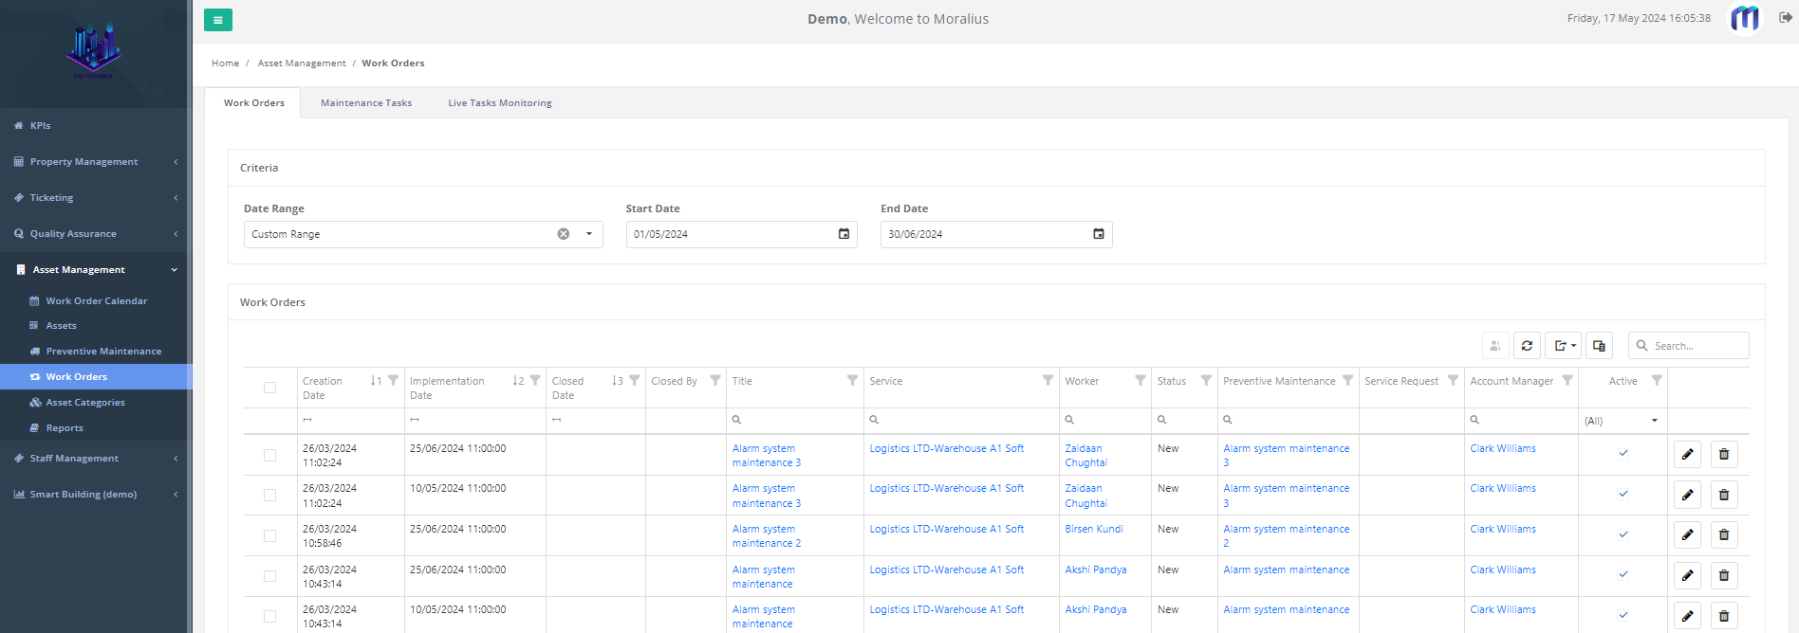The height and width of the screenshot is (633, 1799).
Task: Open the Active filter (All) dropdown
Action: [x=1654, y=421]
